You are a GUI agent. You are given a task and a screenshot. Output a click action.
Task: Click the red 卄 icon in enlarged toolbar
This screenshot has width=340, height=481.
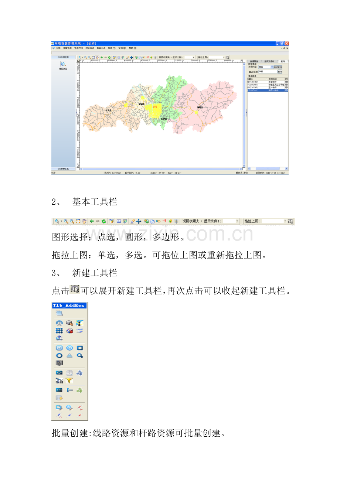(x=164, y=221)
